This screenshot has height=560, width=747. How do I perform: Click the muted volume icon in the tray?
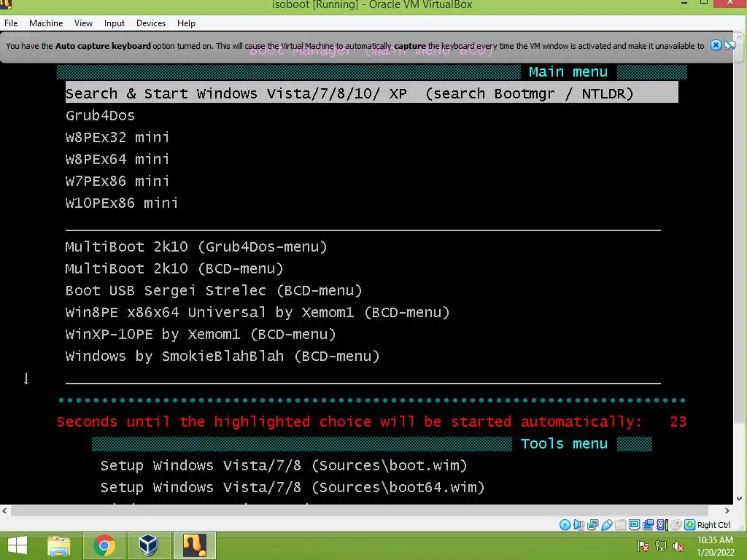[678, 546]
